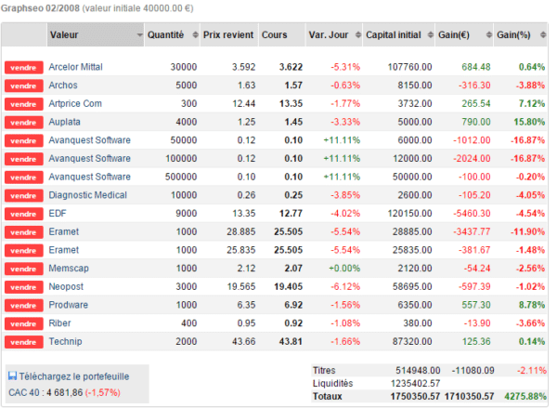
Task: Sell the Auplata position
Action: coord(24,123)
